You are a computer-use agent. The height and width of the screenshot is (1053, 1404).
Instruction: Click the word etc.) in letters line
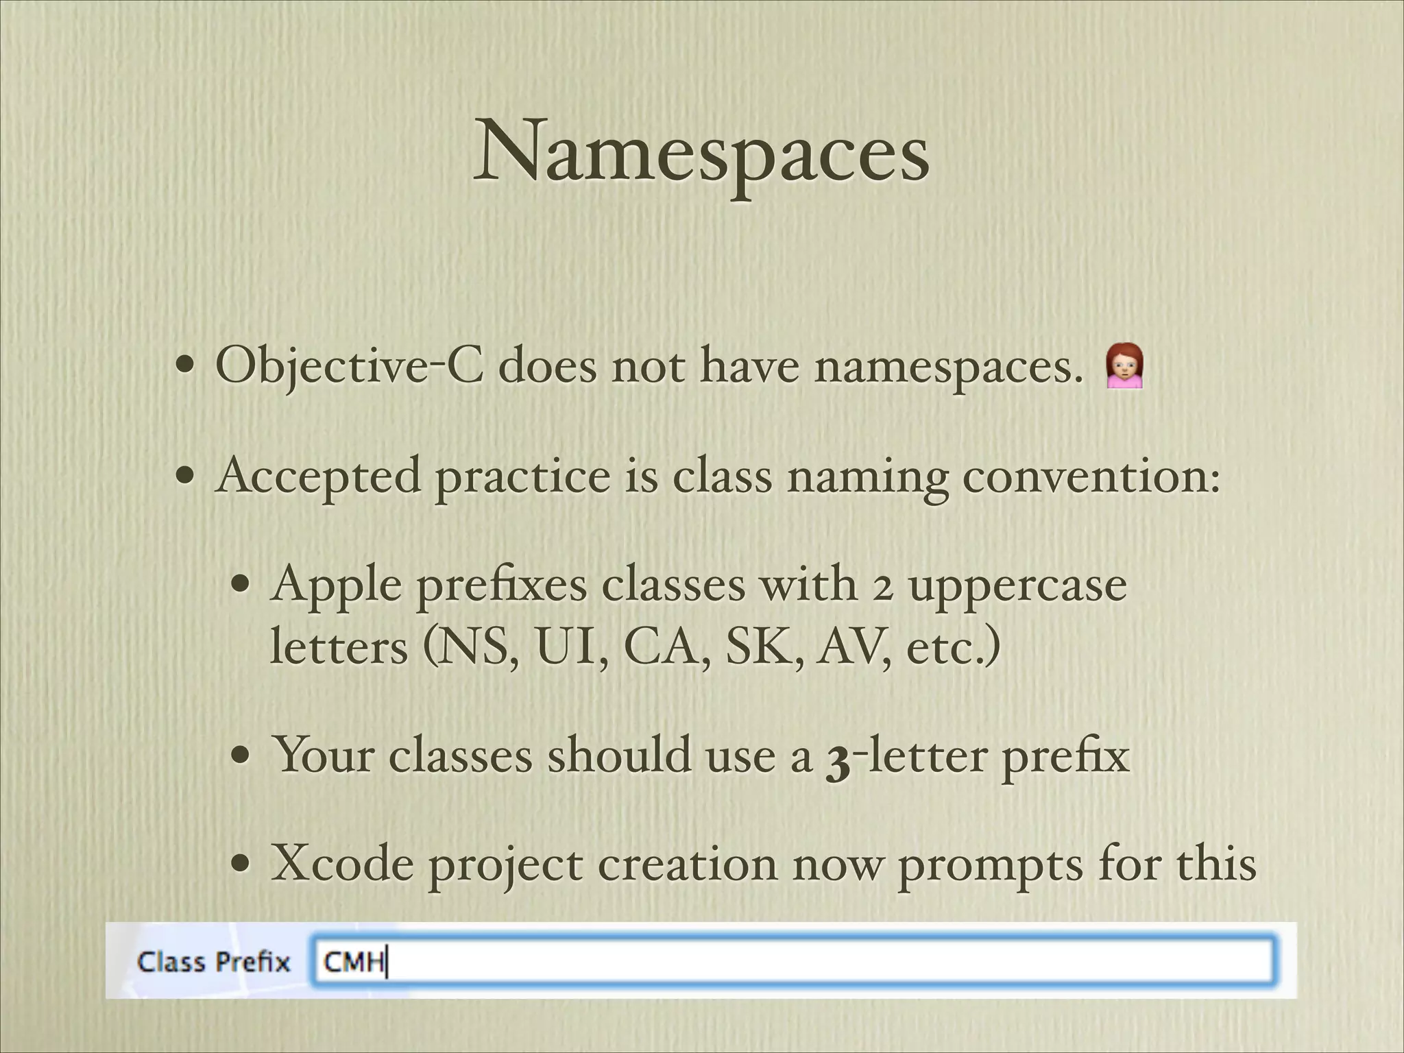[x=953, y=648]
